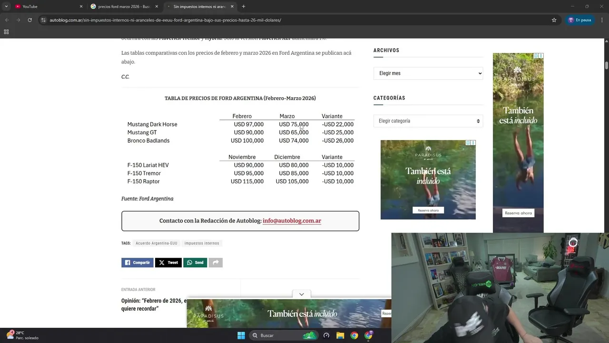Close the Sin impuestos internos tab

pyautogui.click(x=232, y=6)
